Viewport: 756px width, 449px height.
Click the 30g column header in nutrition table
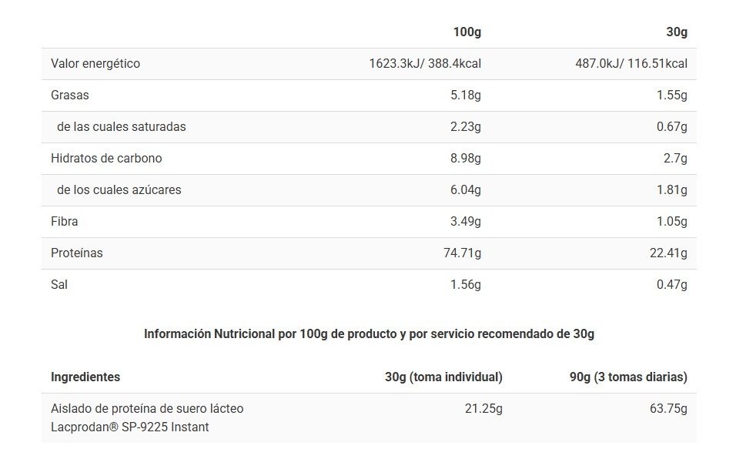tap(677, 32)
